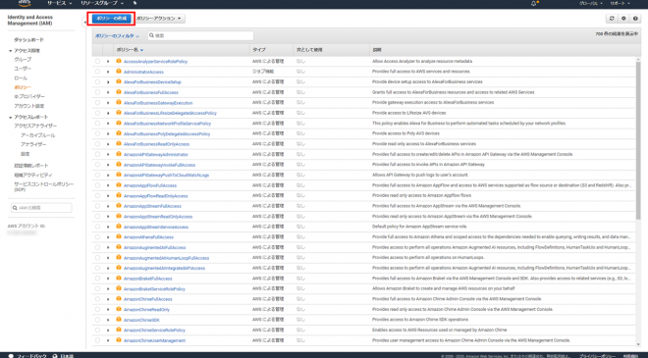
Task: Click the AmazonAppFlowReadOnlyAccess policy icon
Action: coord(119,195)
